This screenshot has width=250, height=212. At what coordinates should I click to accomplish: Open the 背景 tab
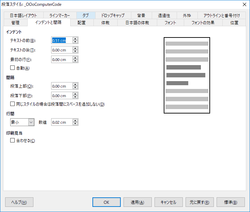coord(141,15)
